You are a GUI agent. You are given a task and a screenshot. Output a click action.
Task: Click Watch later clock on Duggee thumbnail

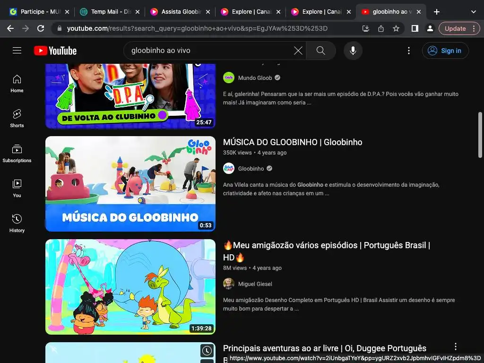207,351
